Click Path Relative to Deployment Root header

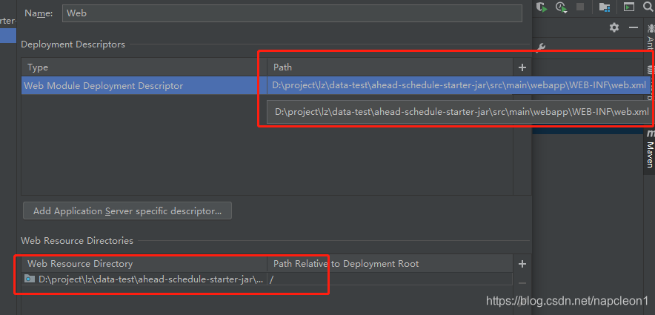[x=390, y=264]
